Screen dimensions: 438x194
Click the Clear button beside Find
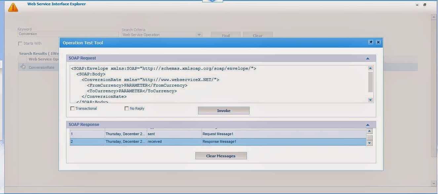pyautogui.click(x=258, y=35)
